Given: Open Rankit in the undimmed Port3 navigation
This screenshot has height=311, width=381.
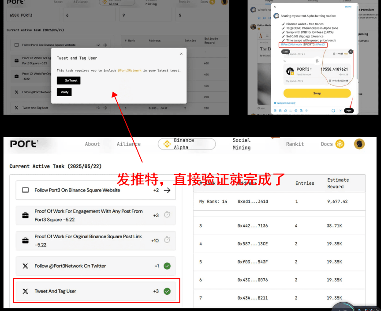Looking at the screenshot, I should click(295, 144).
